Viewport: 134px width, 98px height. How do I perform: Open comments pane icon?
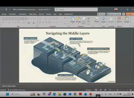point(123,14)
